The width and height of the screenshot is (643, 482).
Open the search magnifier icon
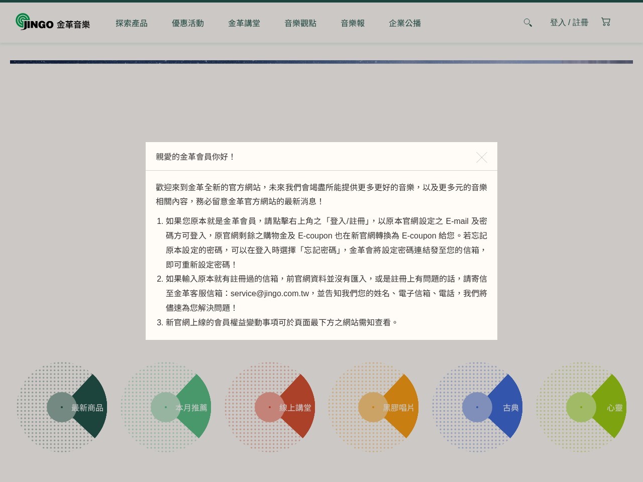[527, 23]
